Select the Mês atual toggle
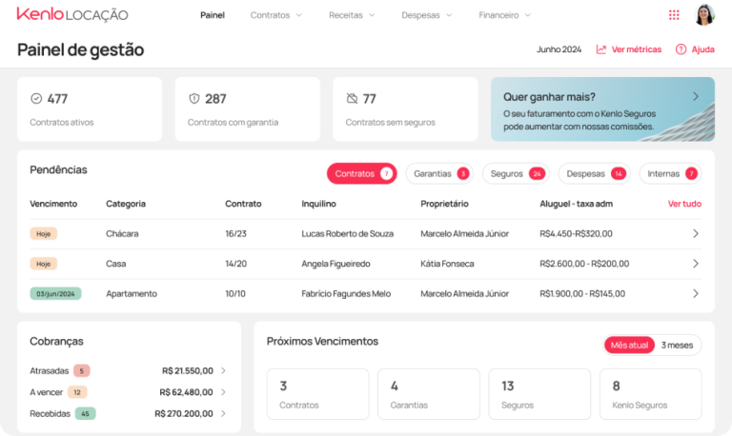The image size is (732, 436). (x=629, y=345)
